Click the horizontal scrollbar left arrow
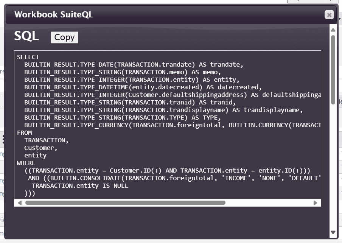 pos(20,203)
